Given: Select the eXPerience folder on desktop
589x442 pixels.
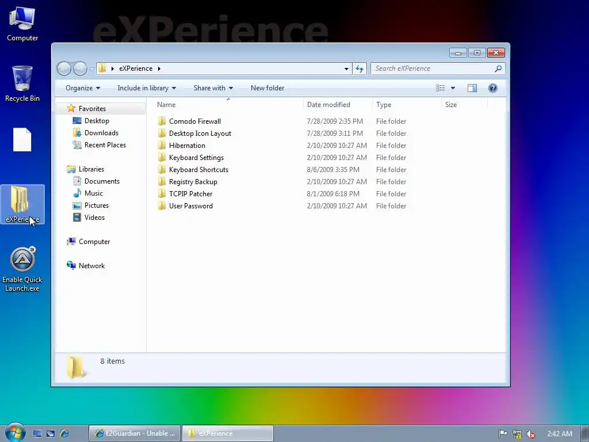Looking at the screenshot, I should coord(22,204).
